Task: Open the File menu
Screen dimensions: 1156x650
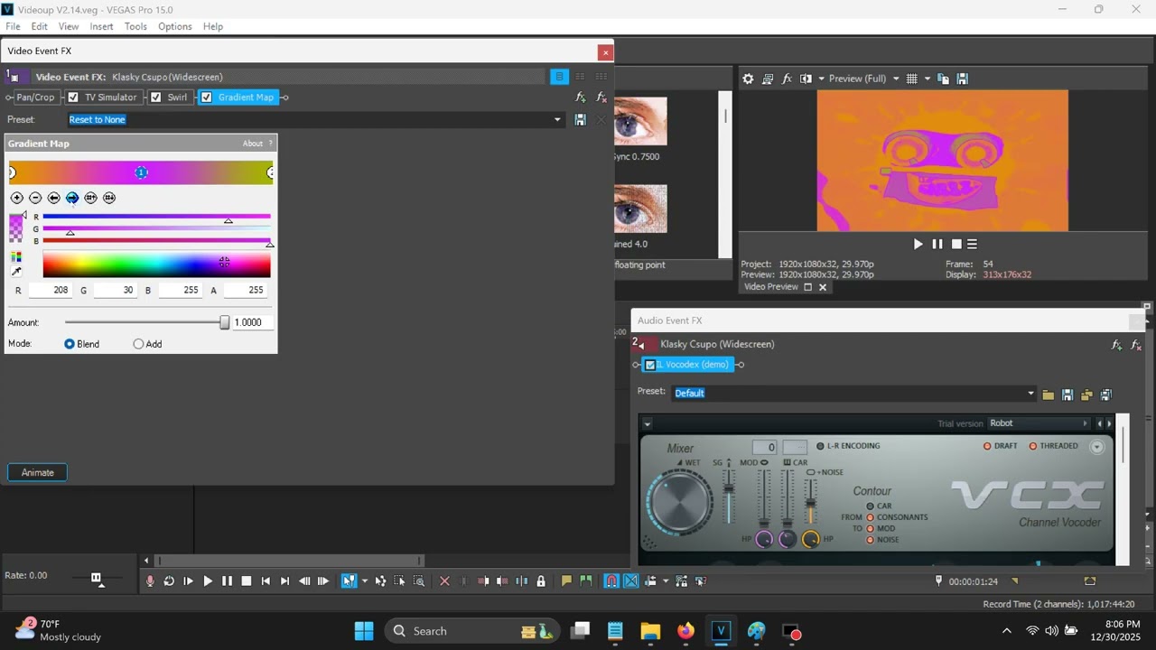Action: [x=13, y=26]
